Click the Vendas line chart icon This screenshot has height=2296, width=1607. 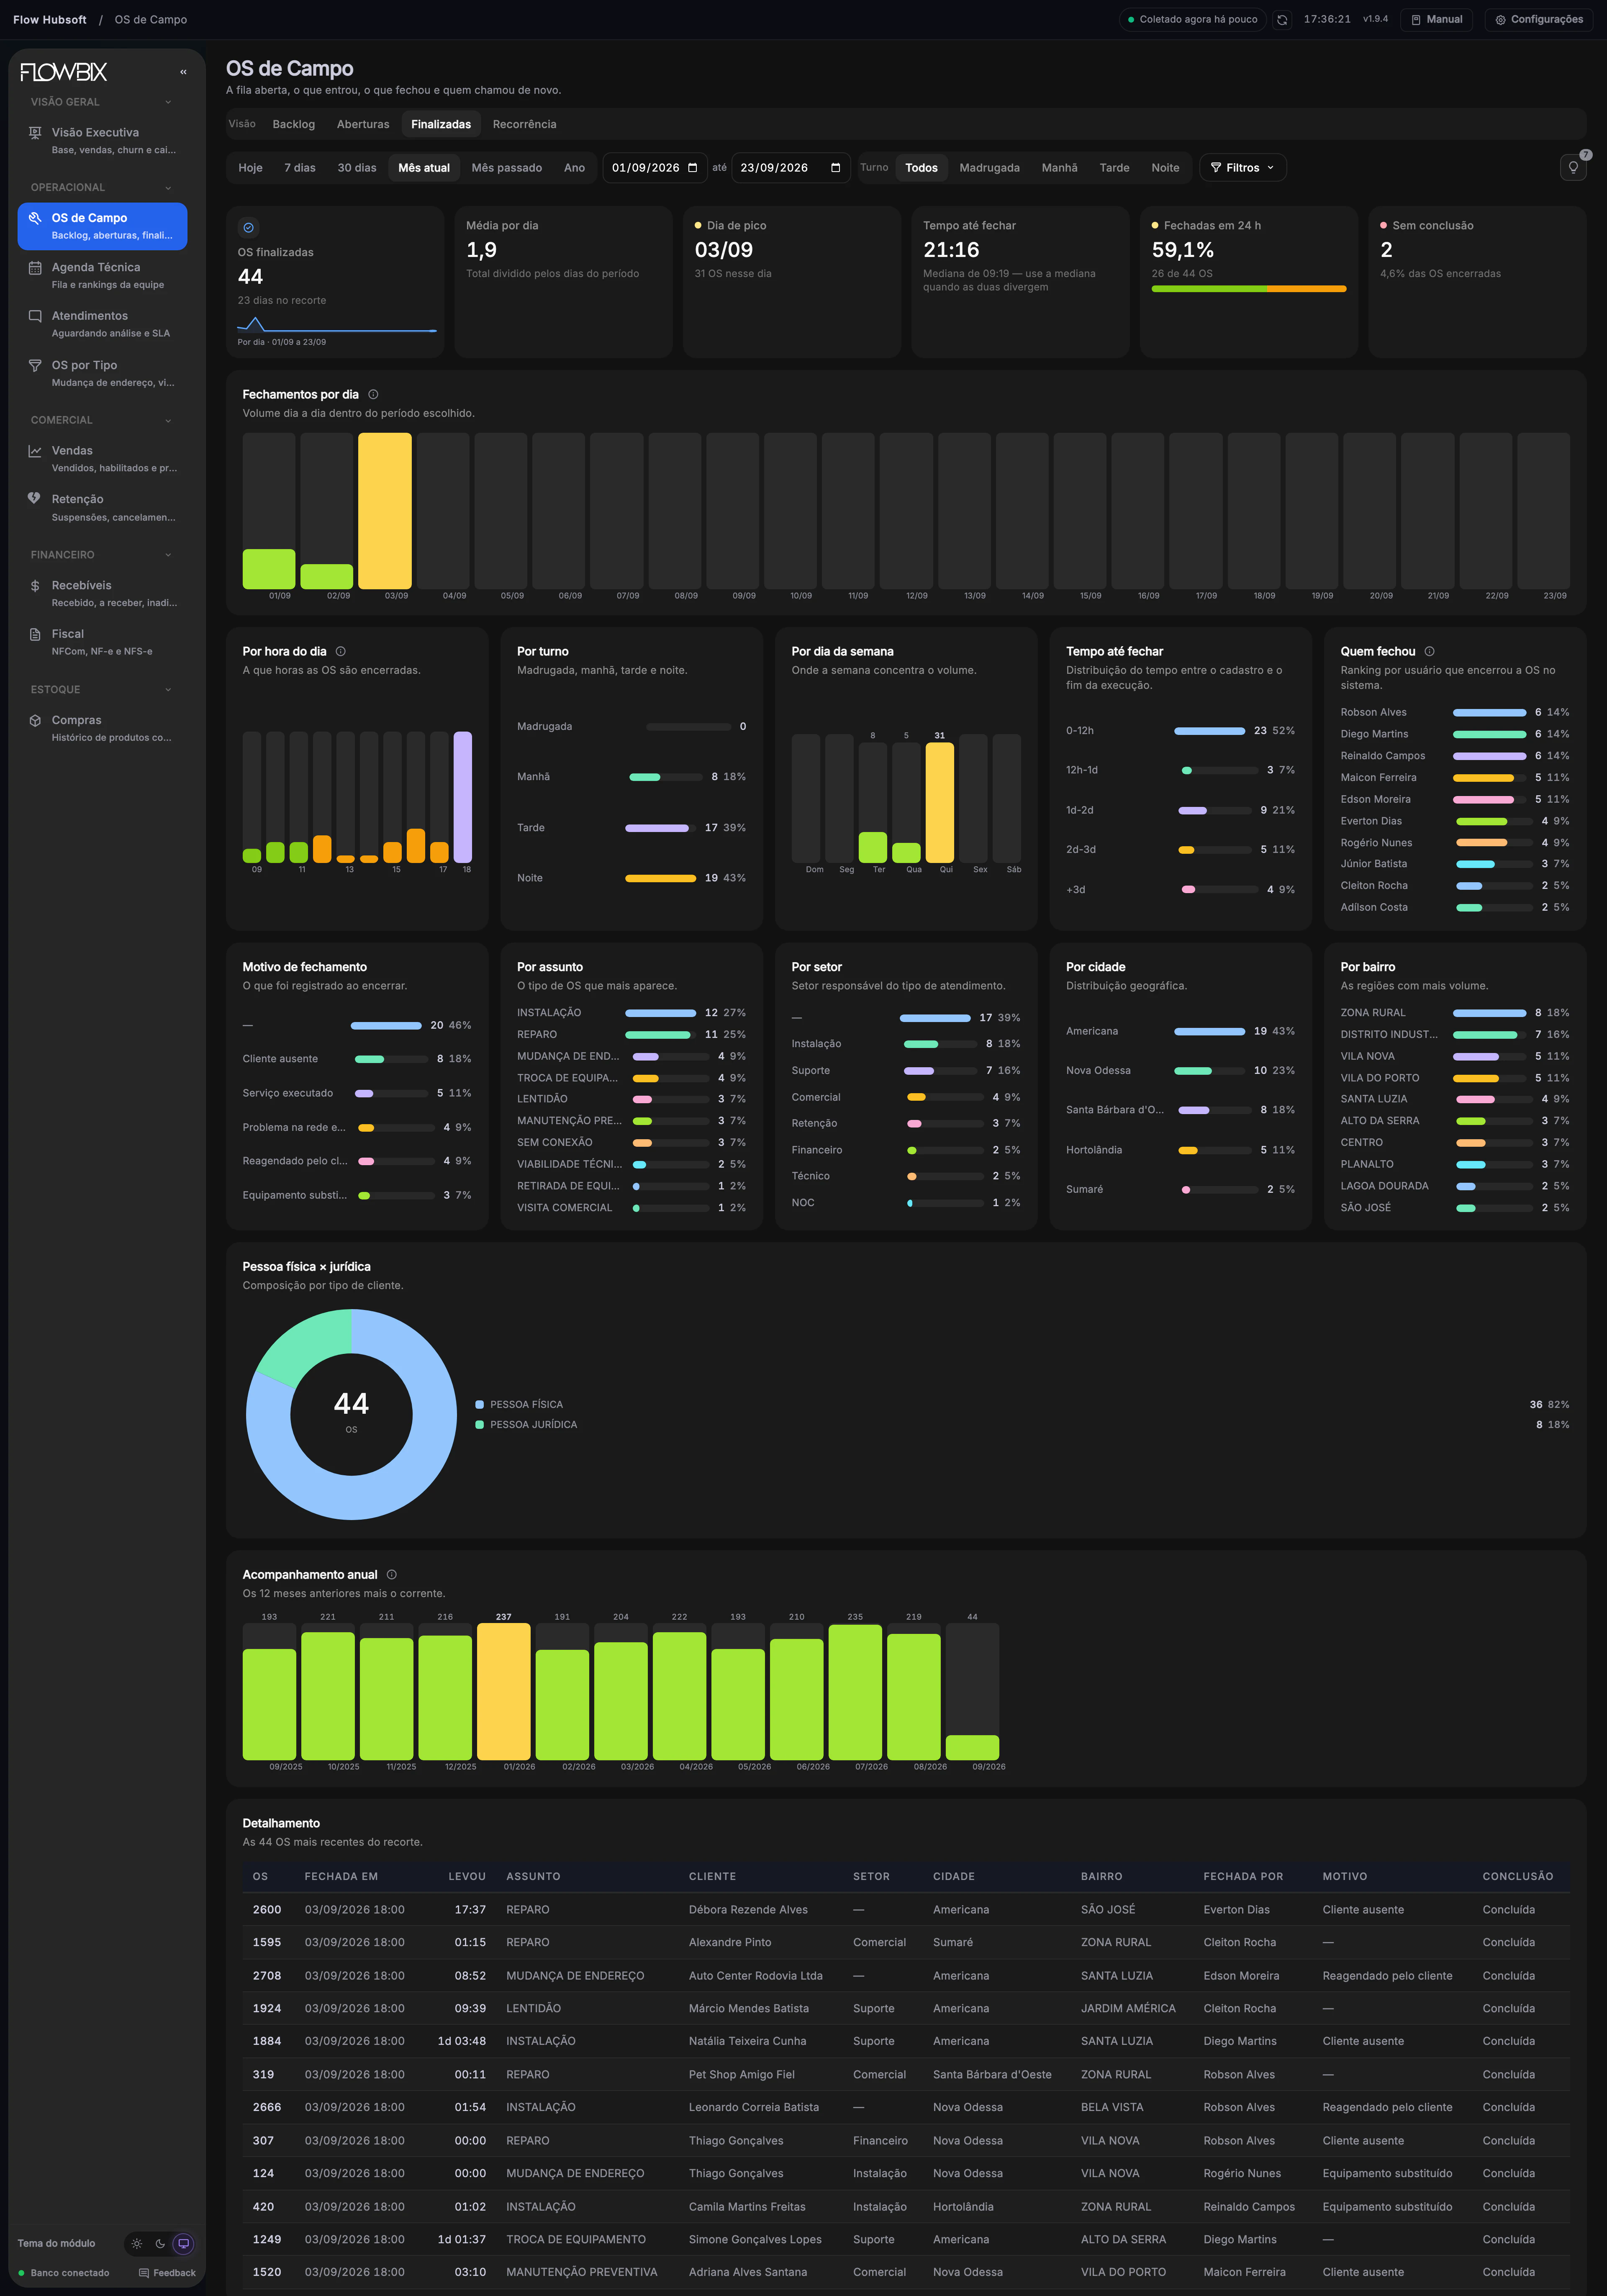pyautogui.click(x=35, y=451)
